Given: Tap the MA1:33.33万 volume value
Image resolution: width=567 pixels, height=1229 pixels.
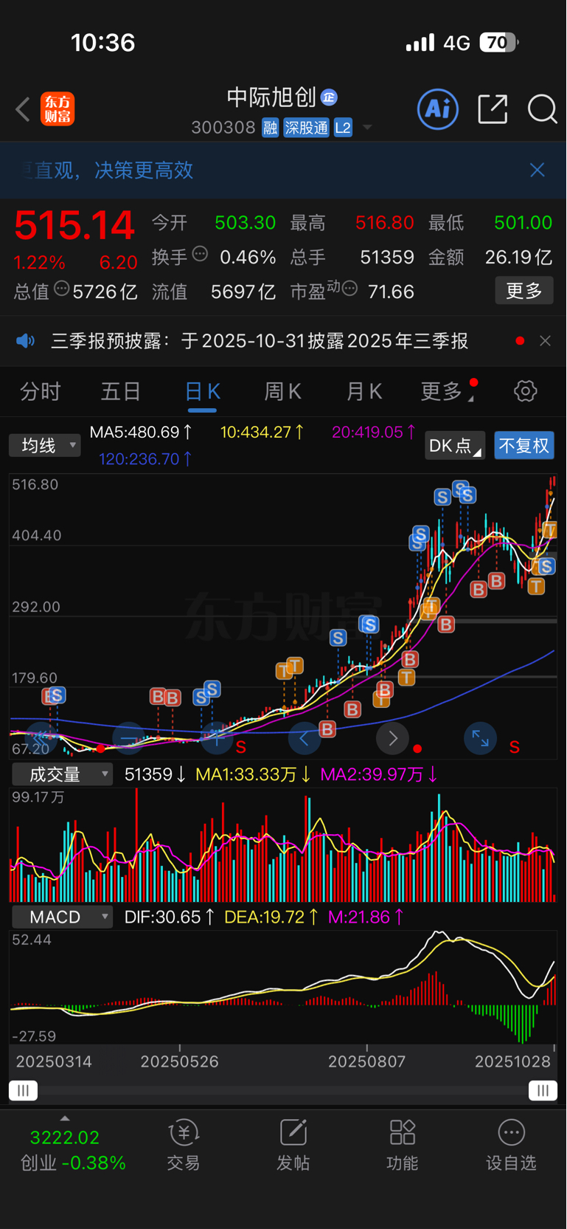Looking at the screenshot, I should click(253, 774).
